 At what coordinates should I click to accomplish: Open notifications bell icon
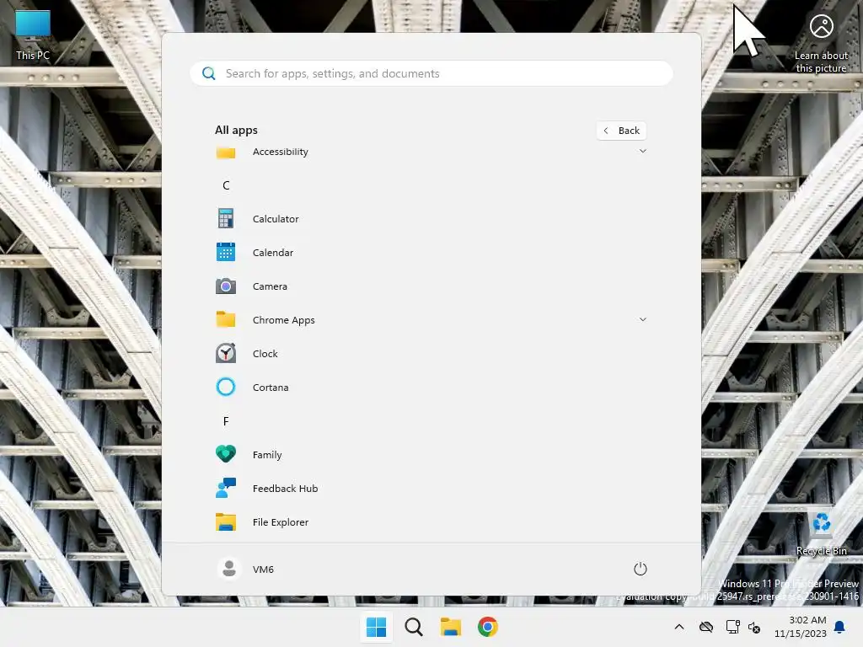840,627
